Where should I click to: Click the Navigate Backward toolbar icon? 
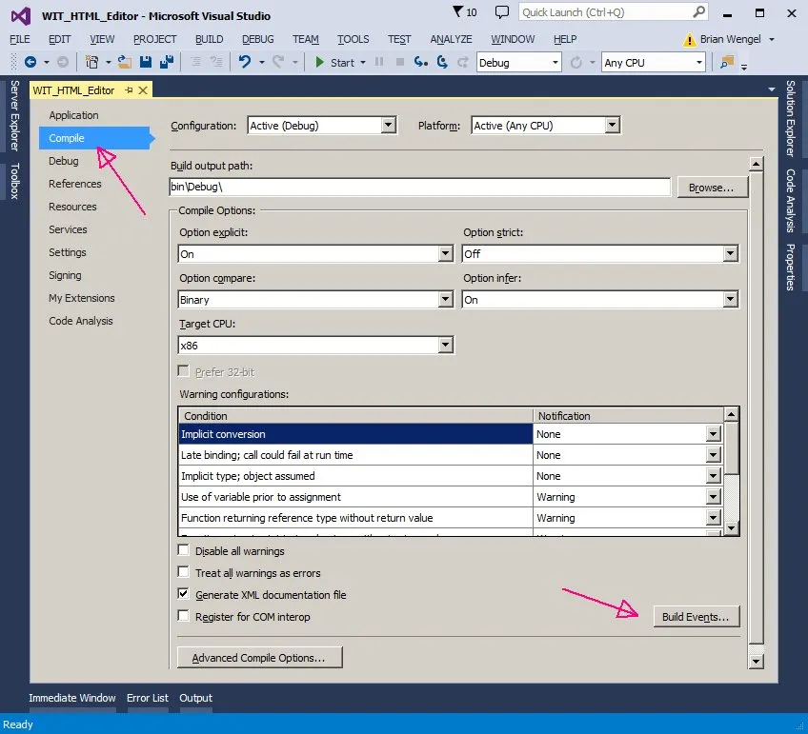coord(30,62)
